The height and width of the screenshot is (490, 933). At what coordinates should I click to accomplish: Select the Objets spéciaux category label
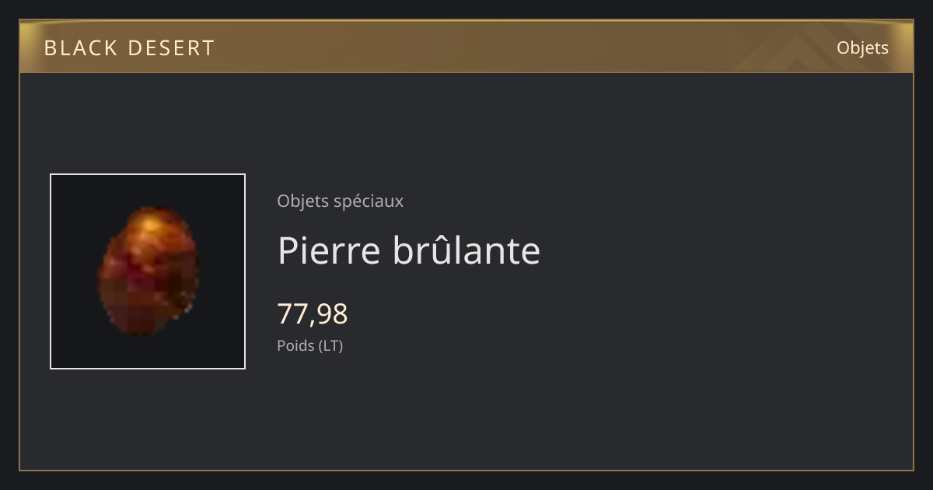pyautogui.click(x=340, y=201)
